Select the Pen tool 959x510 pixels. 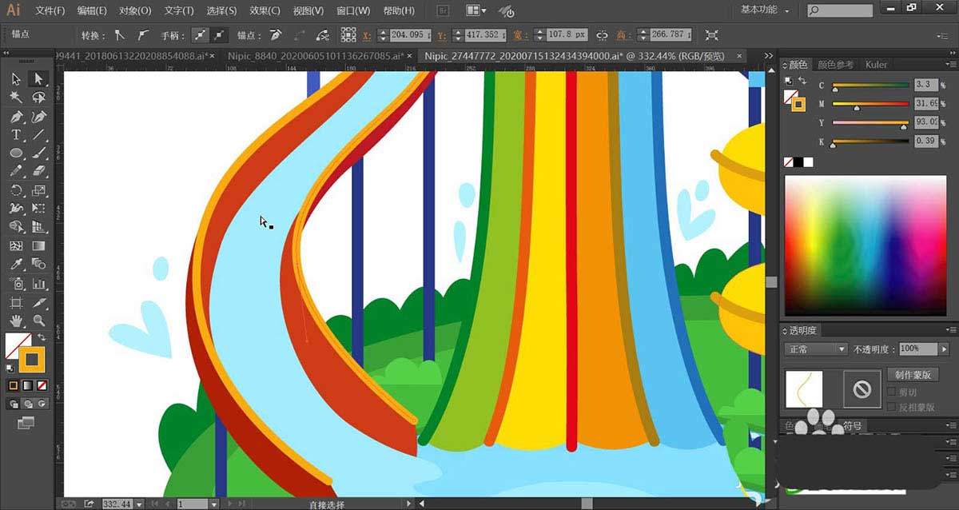[16, 116]
